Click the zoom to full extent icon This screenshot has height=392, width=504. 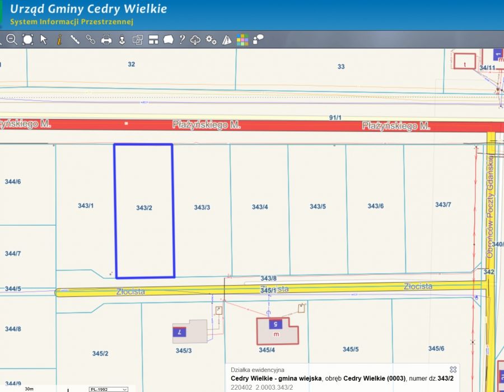click(x=27, y=40)
